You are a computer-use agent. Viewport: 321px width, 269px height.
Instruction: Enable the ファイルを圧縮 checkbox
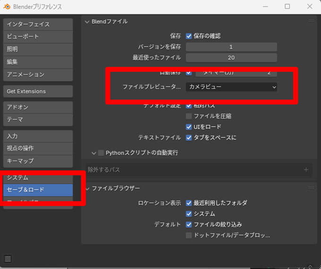(189, 116)
